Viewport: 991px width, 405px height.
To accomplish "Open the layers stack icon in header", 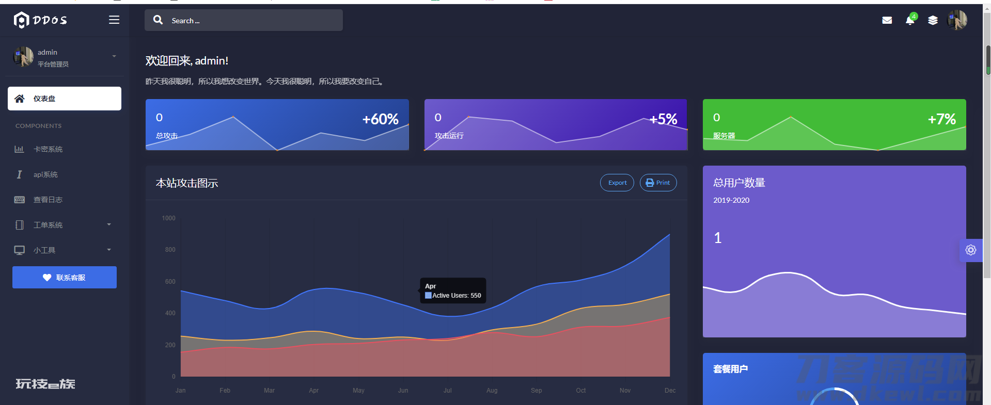I will pyautogui.click(x=933, y=20).
